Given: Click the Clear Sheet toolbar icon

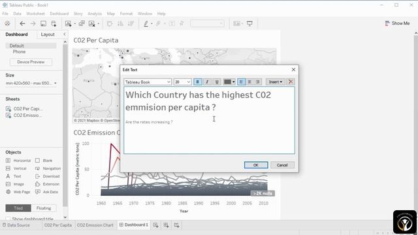Looking at the screenshot, I should click(x=91, y=23).
